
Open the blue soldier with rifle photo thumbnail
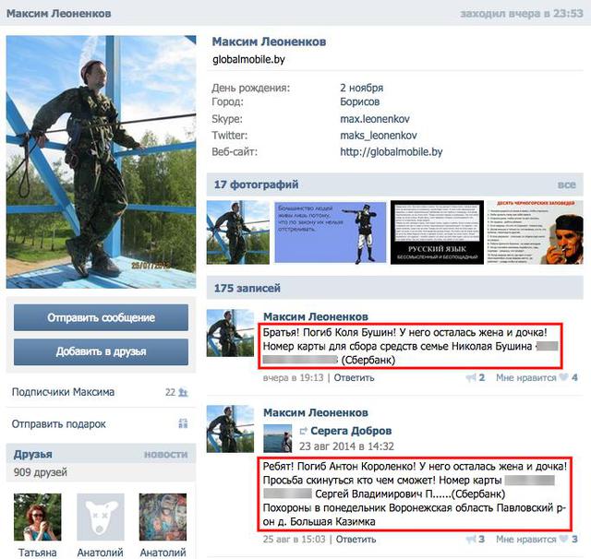point(331,232)
